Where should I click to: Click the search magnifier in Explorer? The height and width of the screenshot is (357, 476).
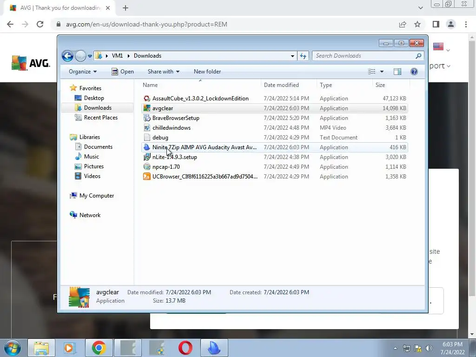(418, 56)
